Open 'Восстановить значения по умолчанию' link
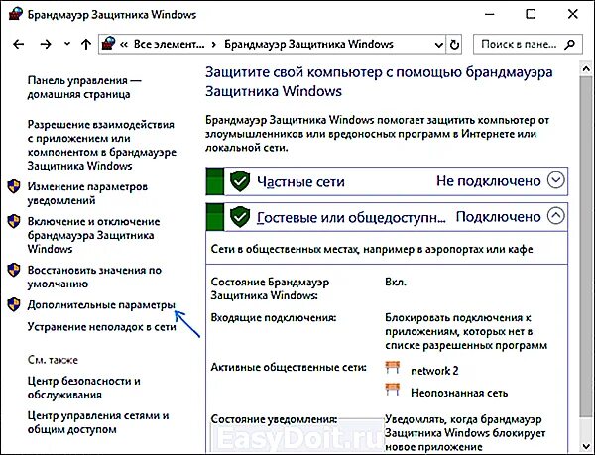The height and width of the screenshot is (455, 595). click(x=94, y=278)
